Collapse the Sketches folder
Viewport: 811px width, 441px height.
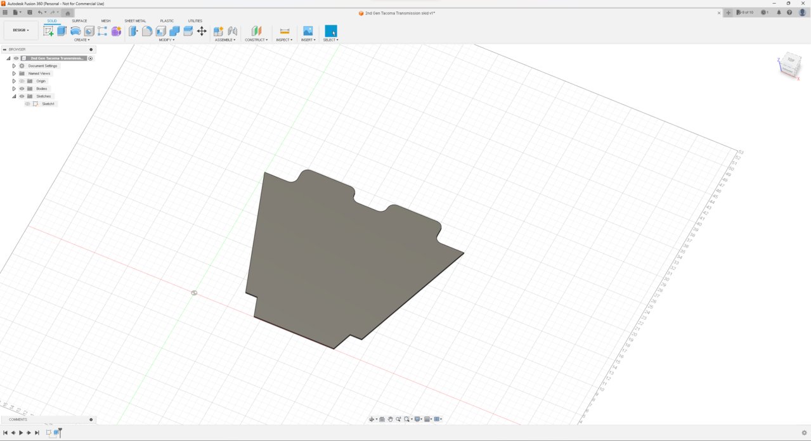(14, 96)
